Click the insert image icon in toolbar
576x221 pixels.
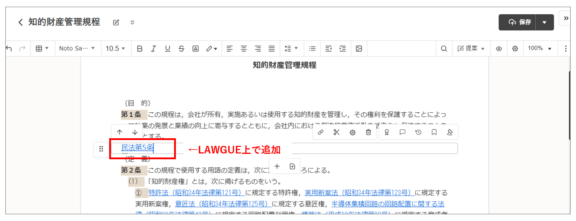358,49
